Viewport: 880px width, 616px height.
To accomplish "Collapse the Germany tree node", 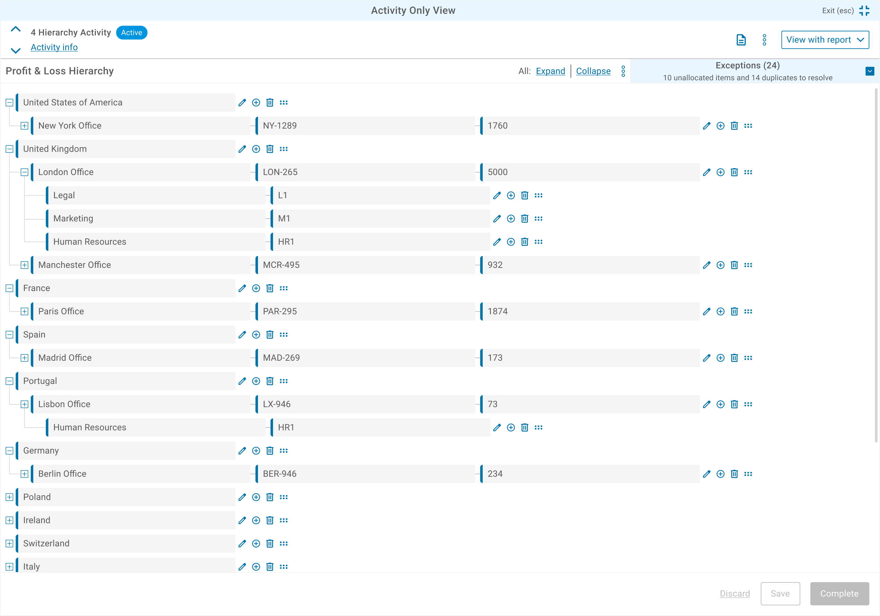I will point(10,450).
